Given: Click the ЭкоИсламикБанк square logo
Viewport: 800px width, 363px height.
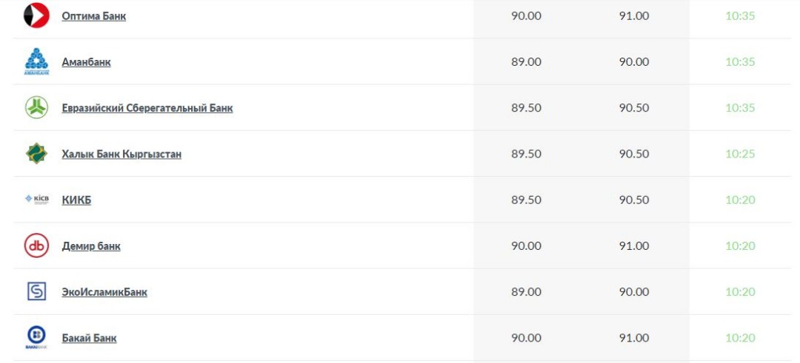Looking at the screenshot, I should 36,291.
